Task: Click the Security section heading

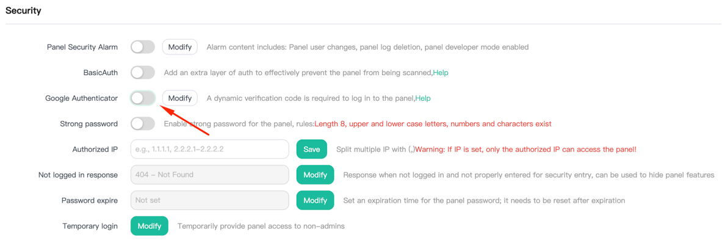Action: click(x=23, y=10)
